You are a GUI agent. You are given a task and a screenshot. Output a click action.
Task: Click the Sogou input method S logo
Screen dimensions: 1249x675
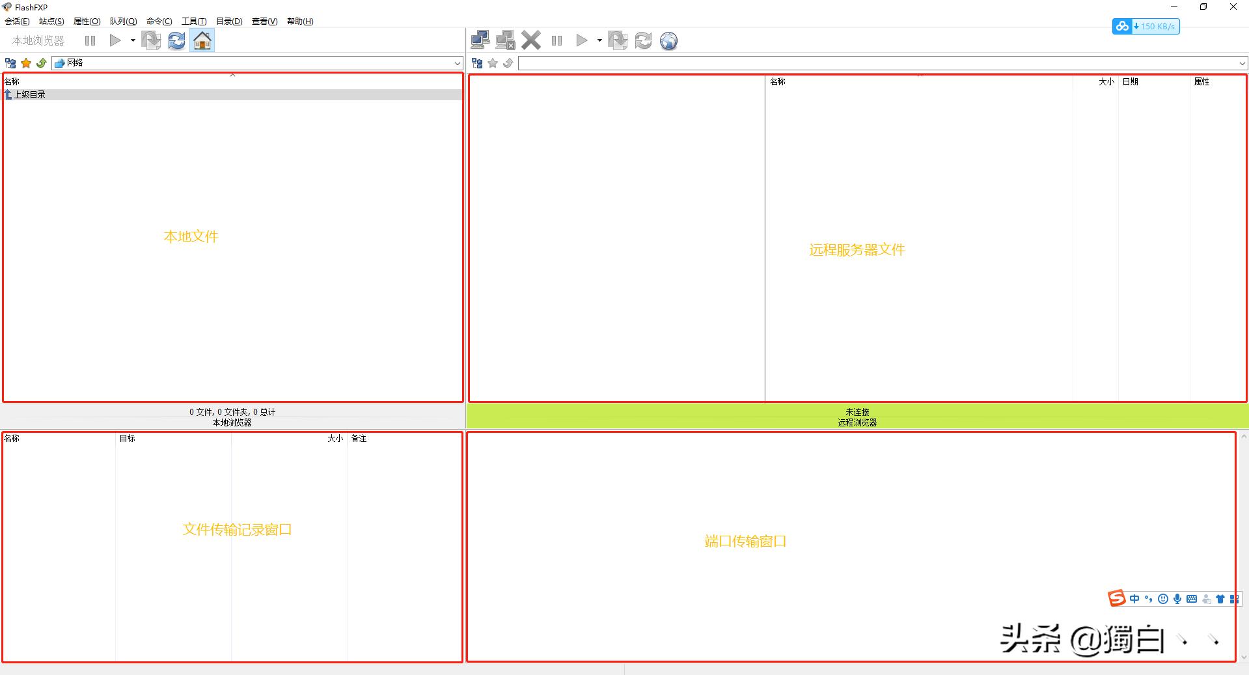tap(1117, 598)
